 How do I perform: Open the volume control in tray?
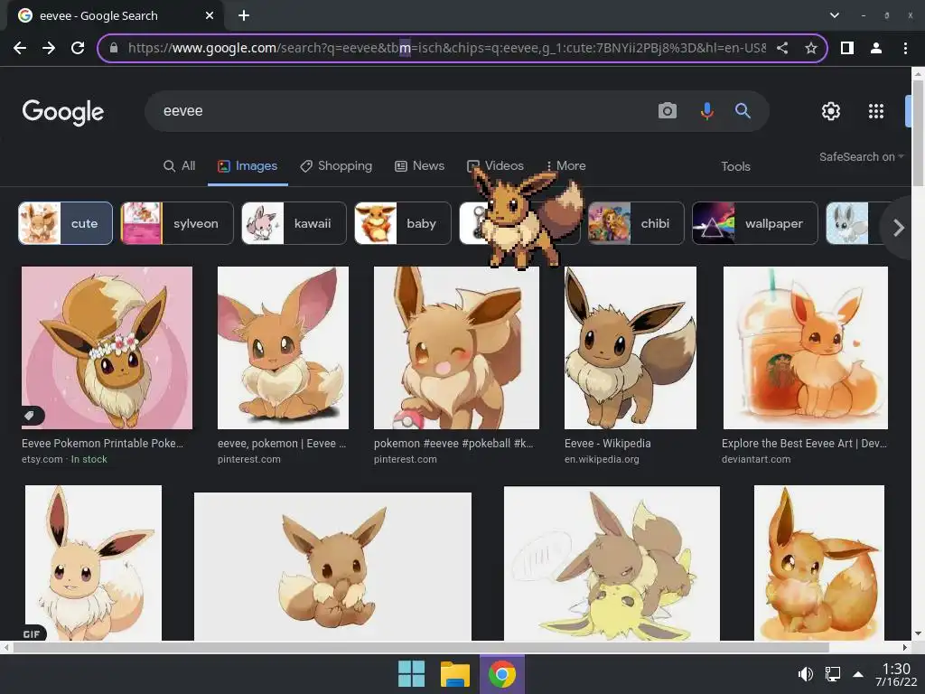tap(805, 674)
